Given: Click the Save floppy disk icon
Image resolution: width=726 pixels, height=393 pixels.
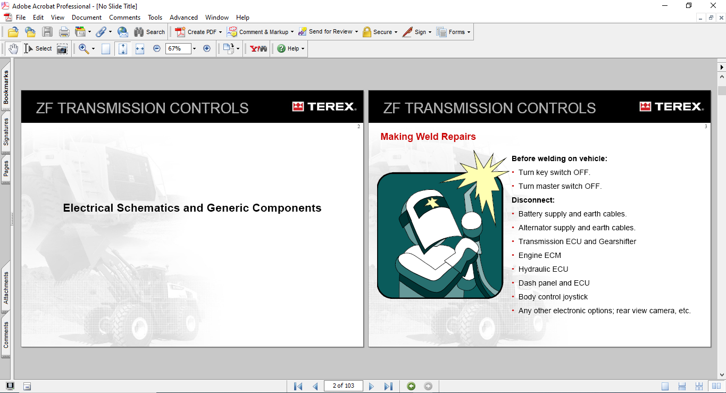Looking at the screenshot, I should click(x=47, y=32).
